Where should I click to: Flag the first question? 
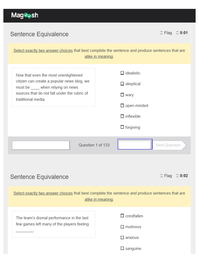click(x=166, y=33)
